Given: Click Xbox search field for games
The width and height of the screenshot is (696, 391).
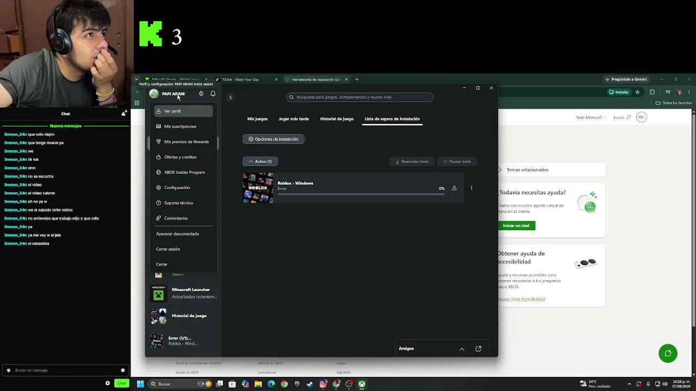Looking at the screenshot, I should pyautogui.click(x=360, y=97).
